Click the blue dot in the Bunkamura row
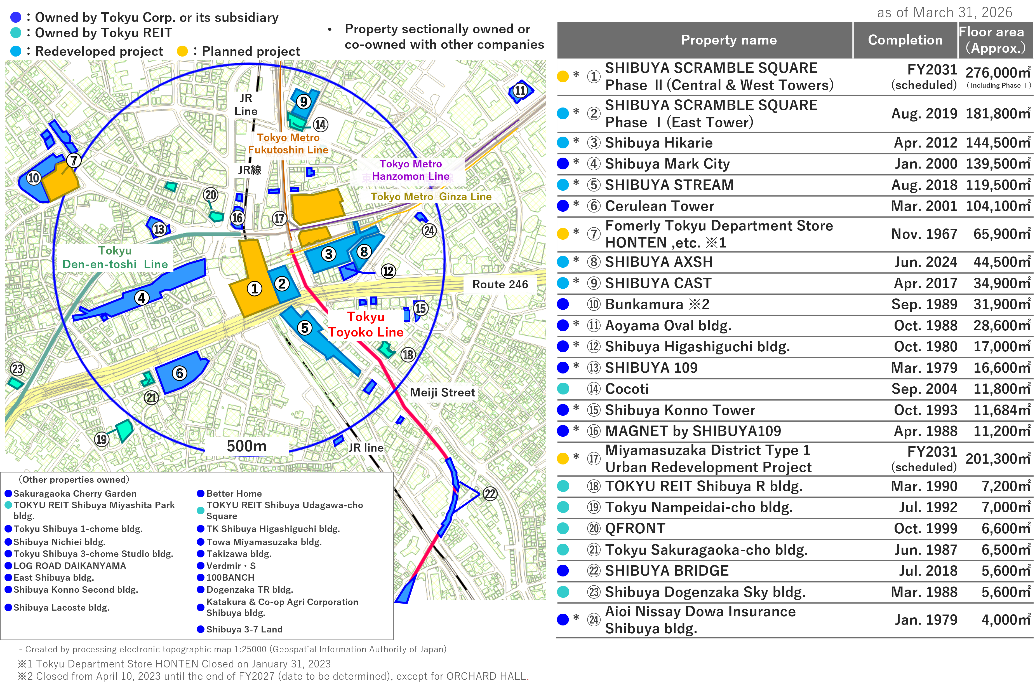Viewport: 1035px width, 689px height. pyautogui.click(x=563, y=304)
